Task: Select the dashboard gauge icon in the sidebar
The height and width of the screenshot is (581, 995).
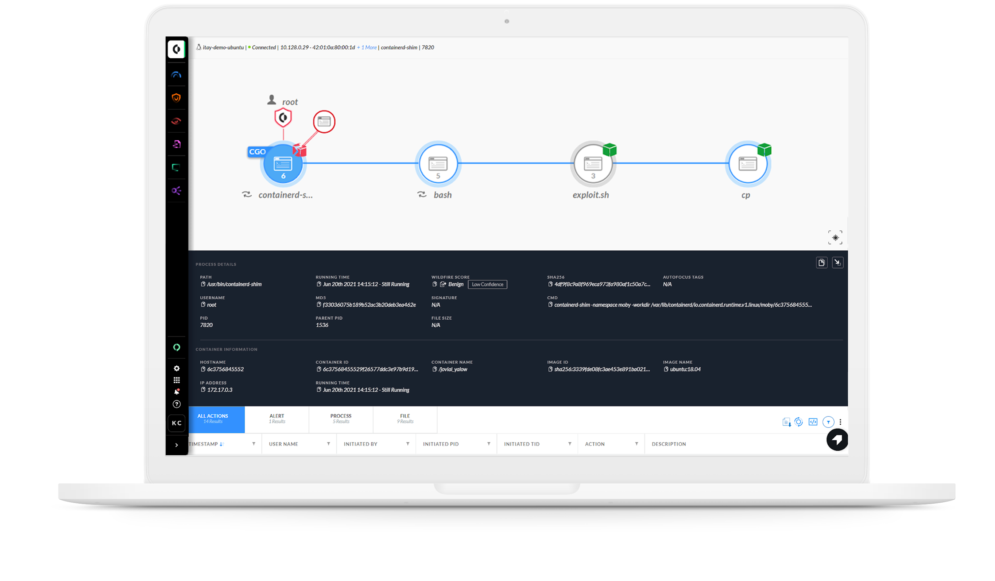Action: click(x=177, y=74)
